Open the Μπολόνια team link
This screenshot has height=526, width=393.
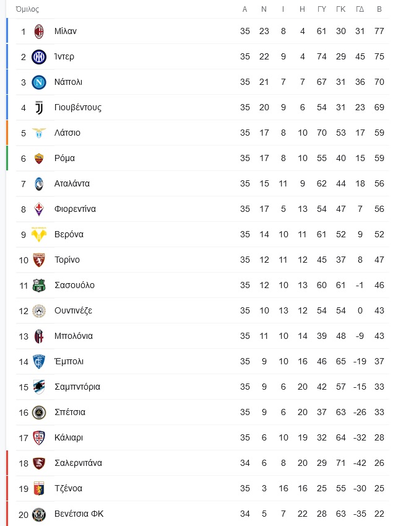point(74,336)
